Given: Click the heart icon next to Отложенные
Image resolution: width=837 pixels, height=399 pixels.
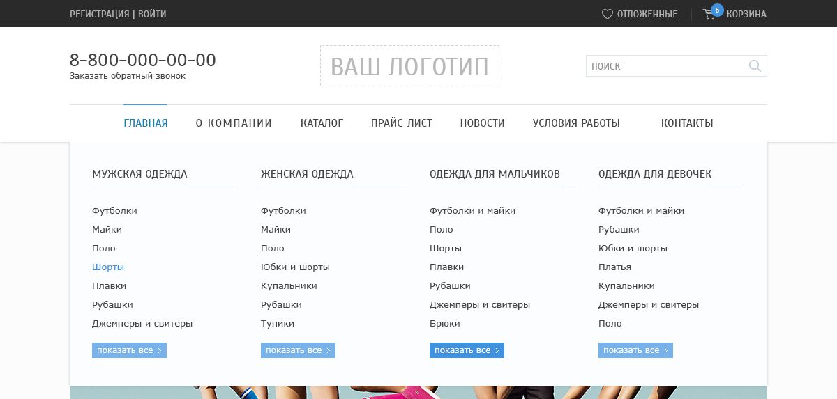Looking at the screenshot, I should pyautogui.click(x=607, y=14).
